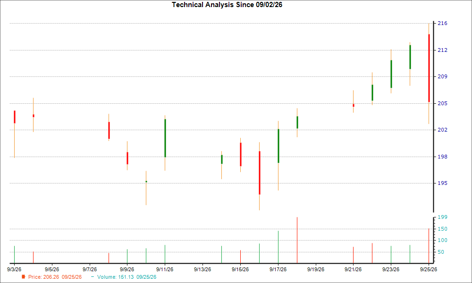Select the green candlestick for 9/24/26

tap(410, 57)
